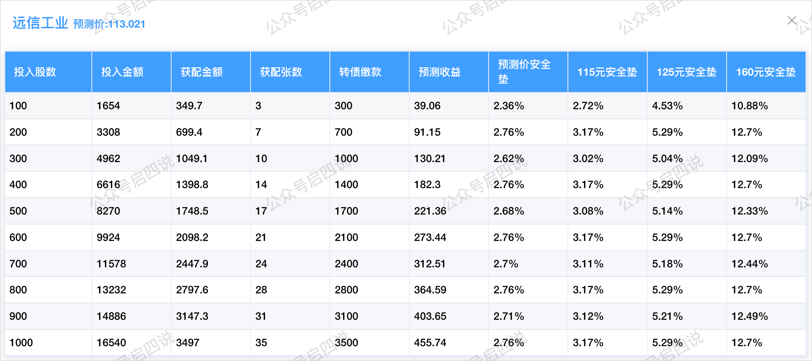The height and width of the screenshot is (361, 812).
Task: Close the 远信工业 dialog with the X icon
Action: 792,20
